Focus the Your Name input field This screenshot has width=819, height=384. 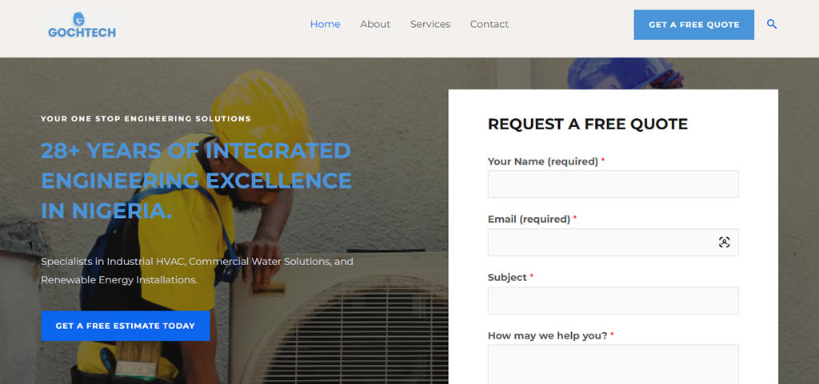[x=613, y=184]
